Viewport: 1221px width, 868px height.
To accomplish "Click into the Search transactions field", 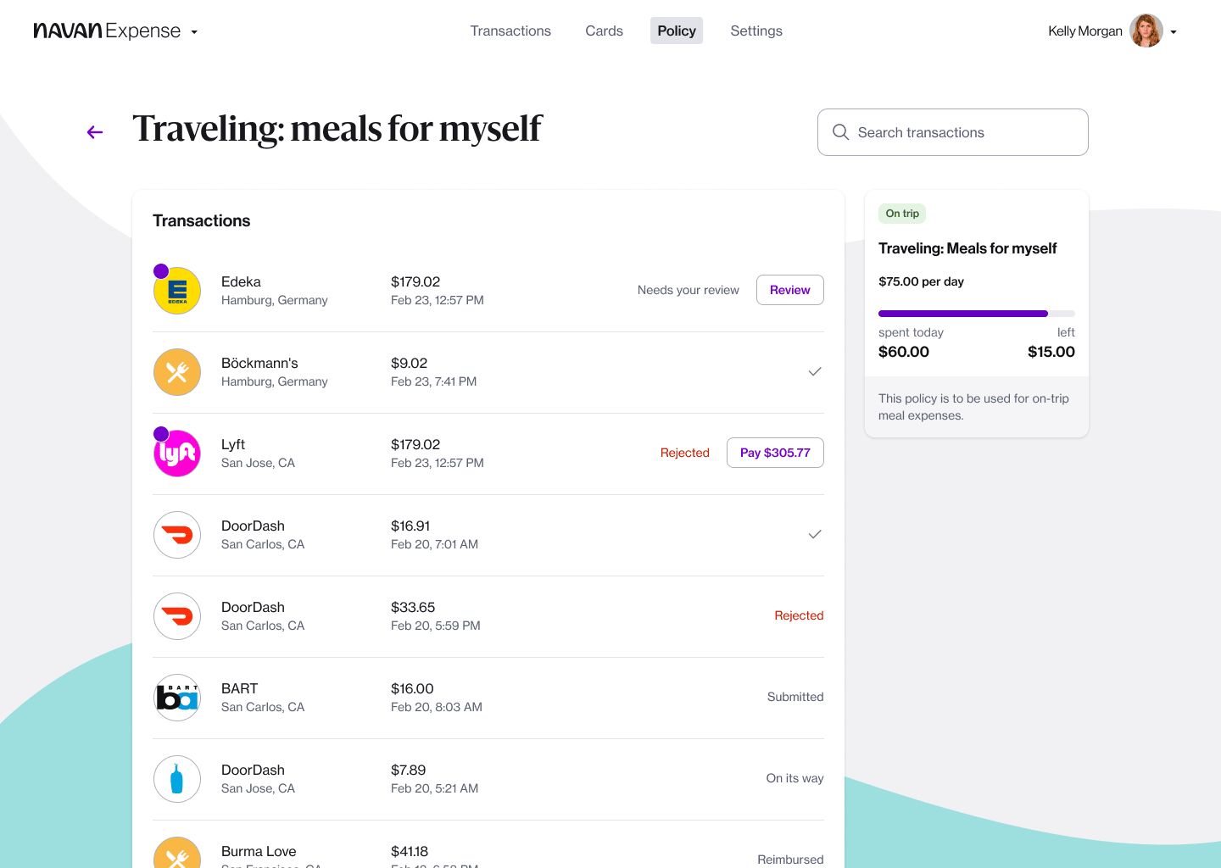I will click(953, 132).
